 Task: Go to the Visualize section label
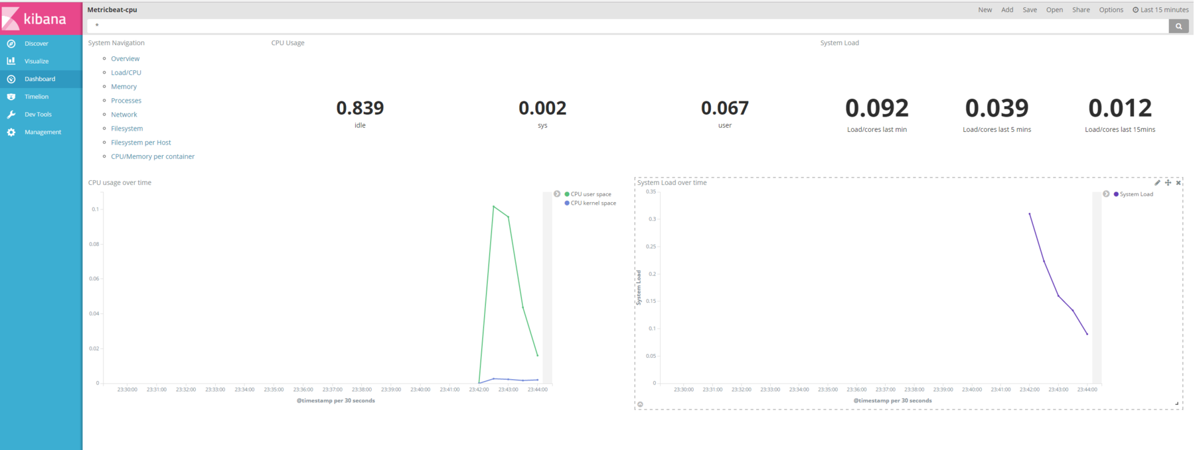click(x=37, y=61)
